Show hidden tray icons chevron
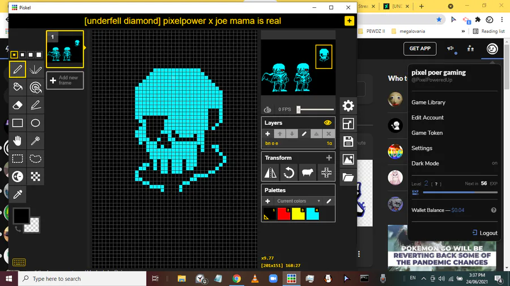Screen dimensions: 510x286 pos(423,279)
